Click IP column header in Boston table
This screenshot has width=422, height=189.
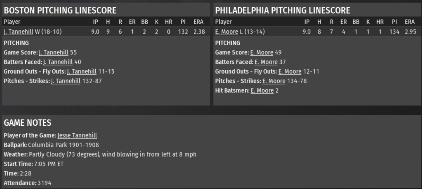[95, 22]
